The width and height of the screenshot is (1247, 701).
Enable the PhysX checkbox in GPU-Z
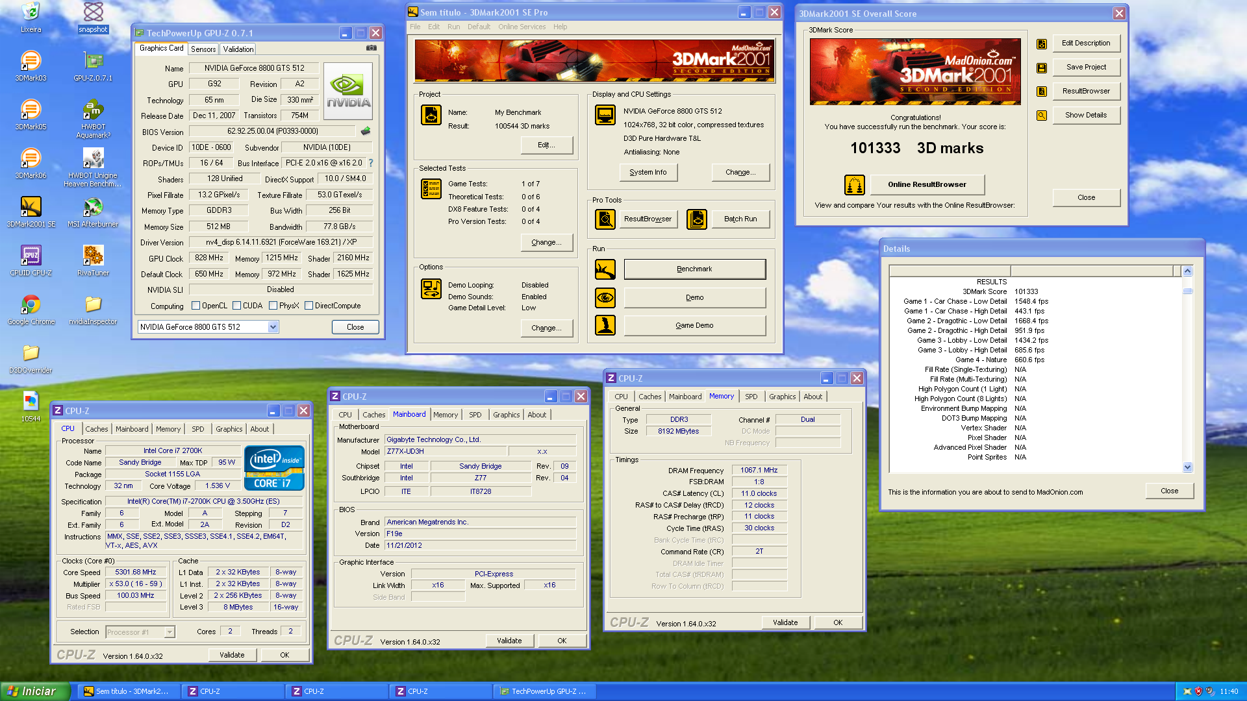[273, 306]
